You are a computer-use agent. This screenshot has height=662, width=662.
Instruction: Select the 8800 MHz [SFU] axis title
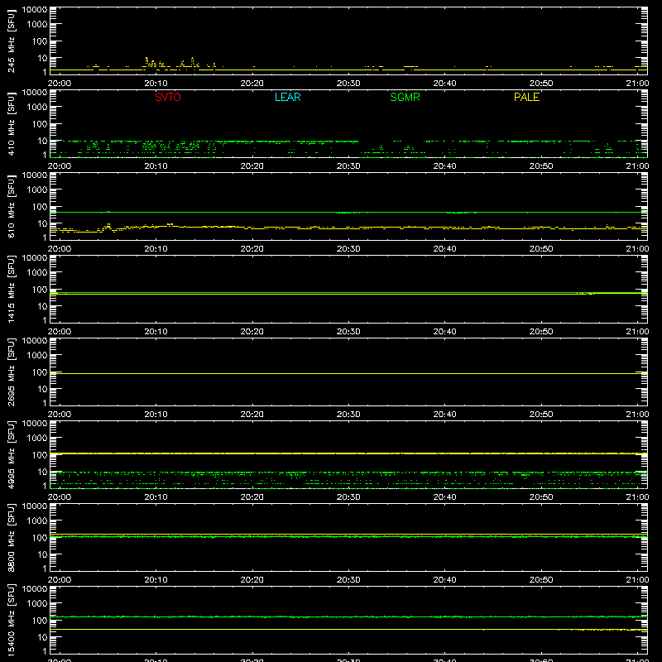(x=11, y=537)
